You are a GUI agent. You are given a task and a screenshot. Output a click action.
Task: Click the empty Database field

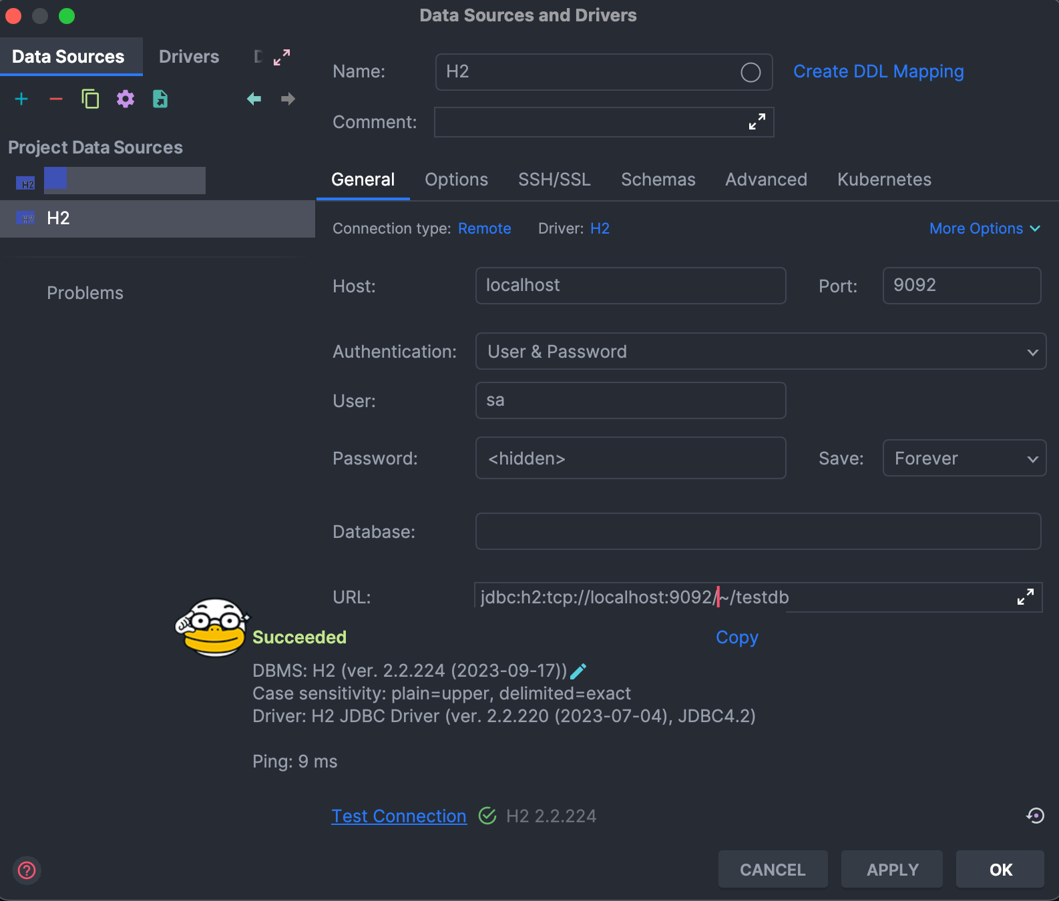point(758,531)
